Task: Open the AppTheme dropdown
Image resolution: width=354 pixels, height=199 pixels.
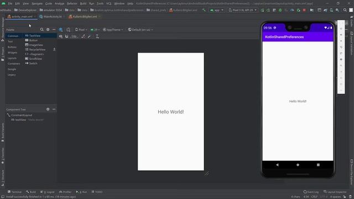Action: click(113, 29)
